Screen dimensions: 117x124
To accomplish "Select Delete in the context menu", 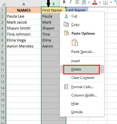I will 82,69.
